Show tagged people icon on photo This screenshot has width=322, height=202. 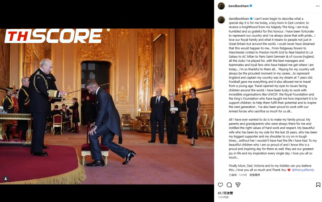point(6,179)
